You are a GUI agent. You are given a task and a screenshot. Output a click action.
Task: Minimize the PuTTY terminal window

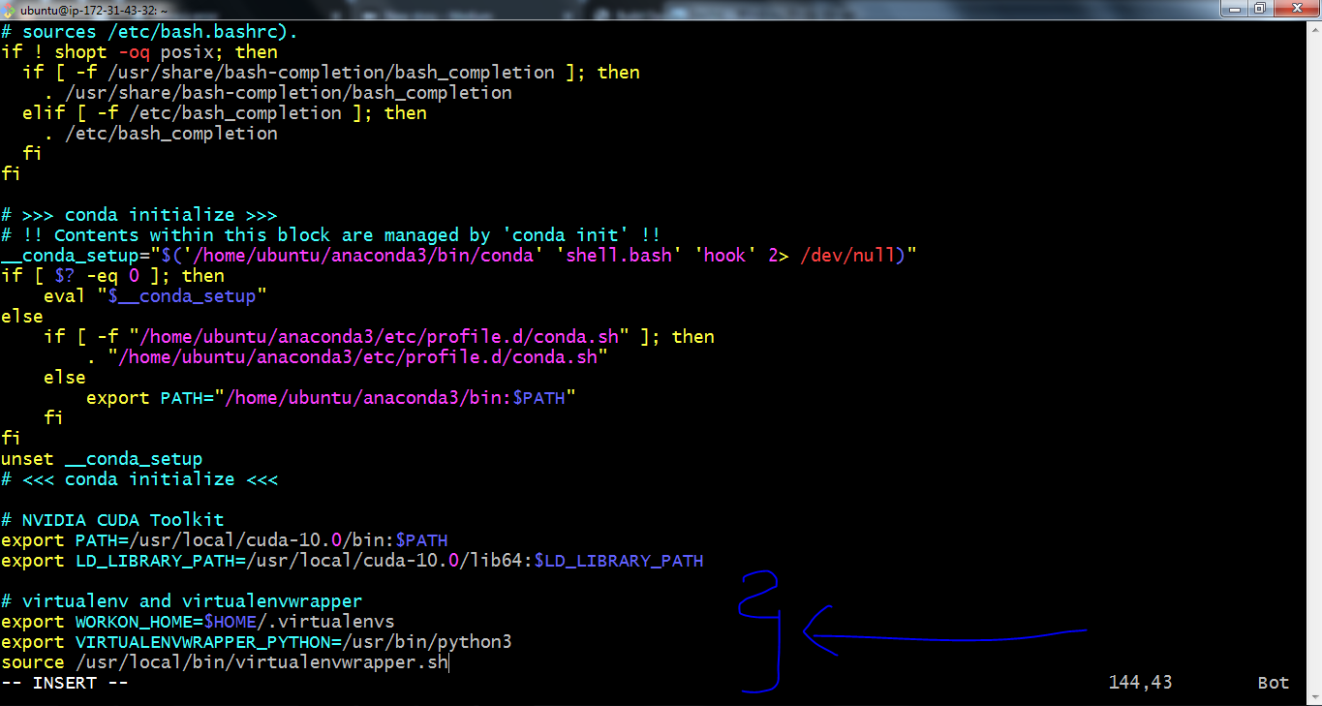pos(1233,9)
